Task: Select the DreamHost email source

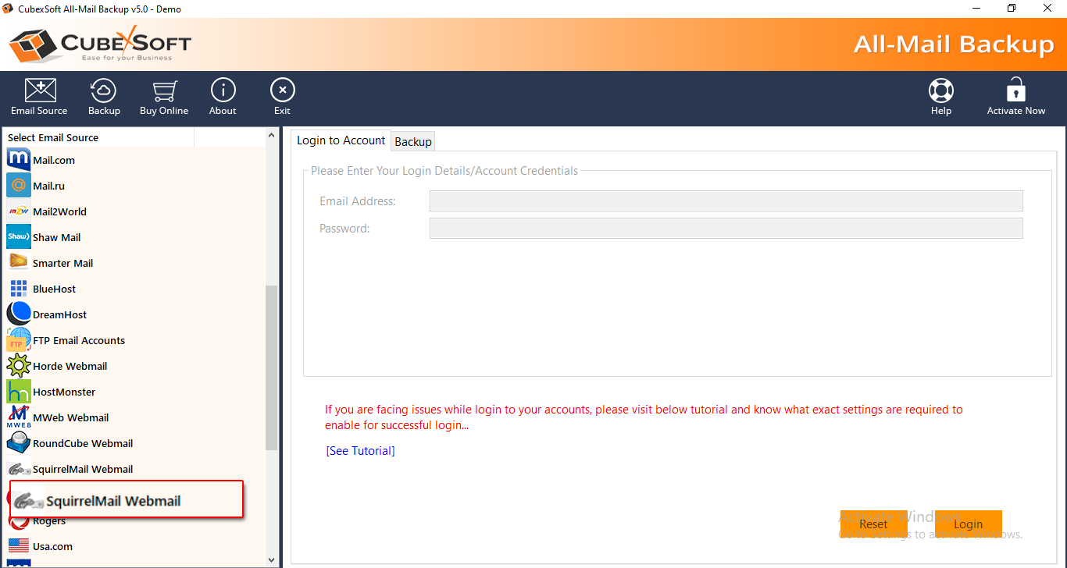Action: coord(59,314)
